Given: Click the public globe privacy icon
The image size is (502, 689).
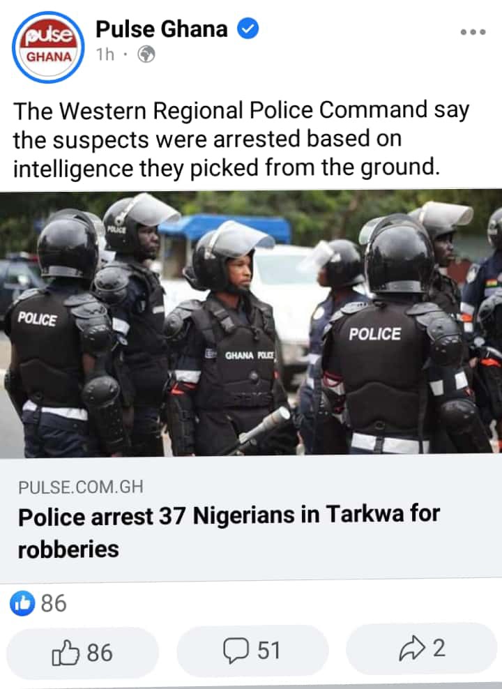Looking at the screenshot, I should click(x=146, y=54).
